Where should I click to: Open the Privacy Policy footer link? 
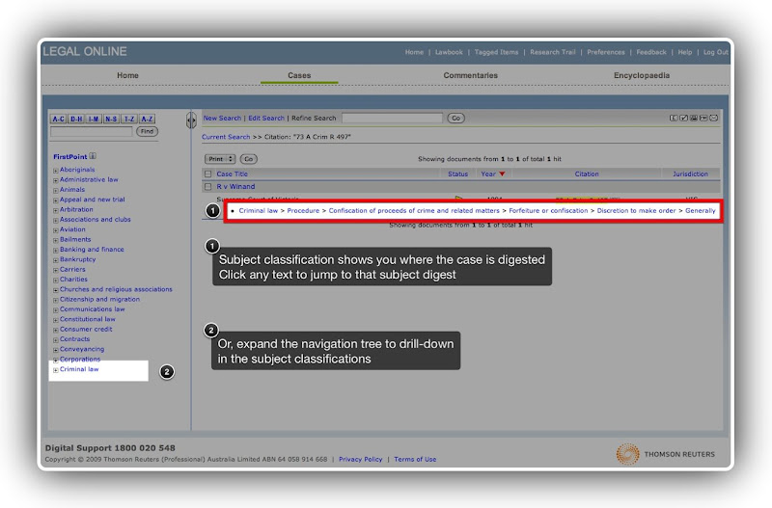click(x=360, y=459)
